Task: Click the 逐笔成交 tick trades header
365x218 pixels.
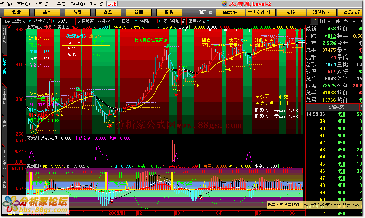Action: pyautogui.click(x=336, y=107)
